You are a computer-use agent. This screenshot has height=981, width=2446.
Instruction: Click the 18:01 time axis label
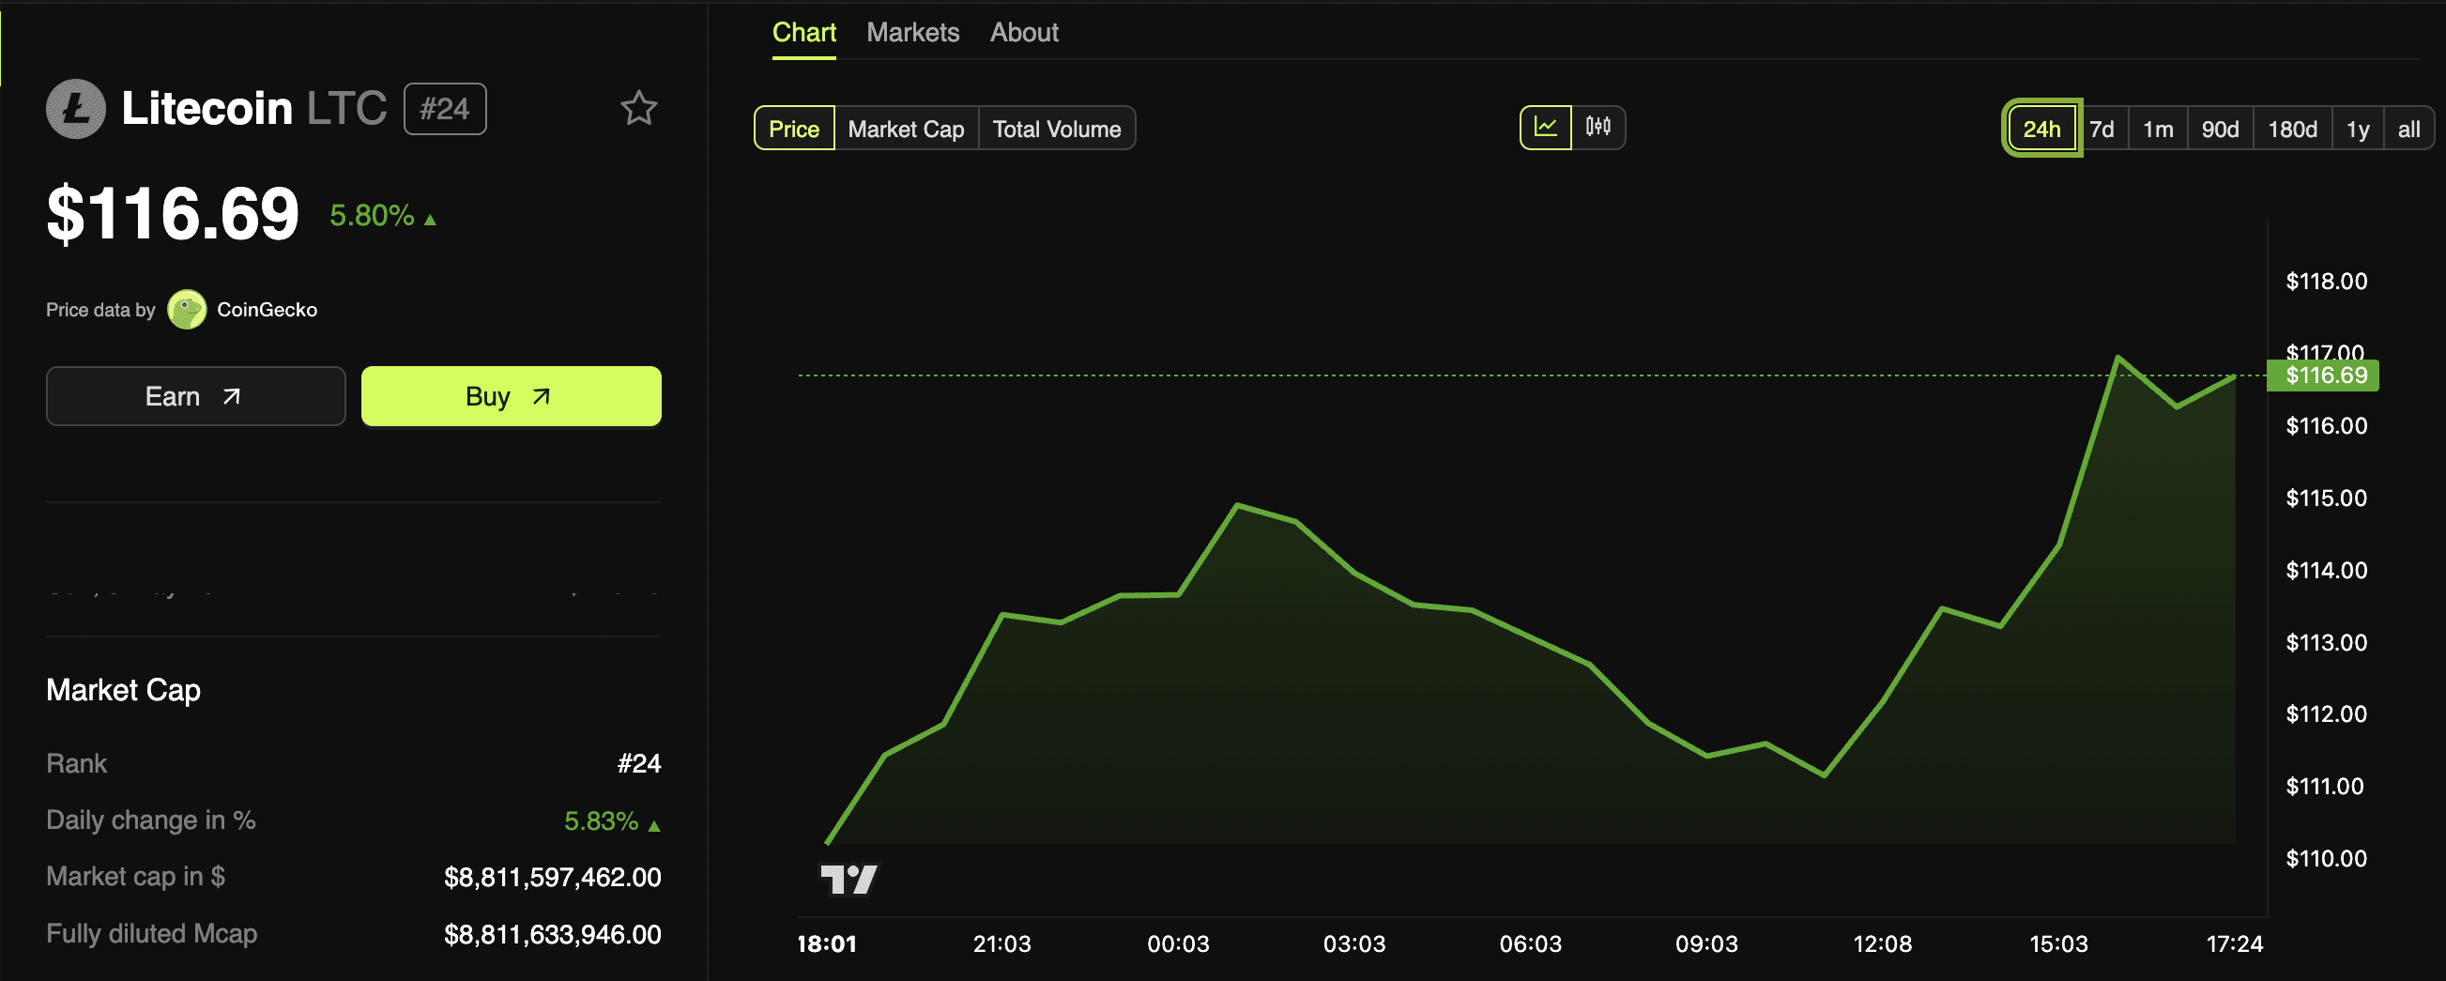point(826,944)
